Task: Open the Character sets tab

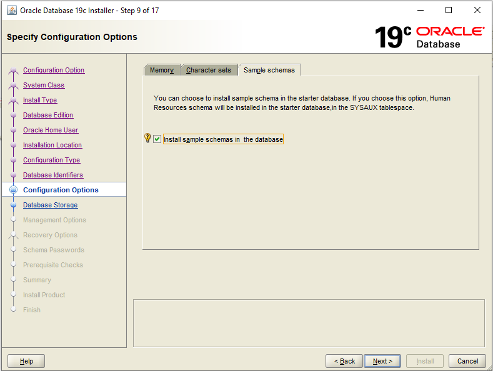Action: pyautogui.click(x=209, y=70)
